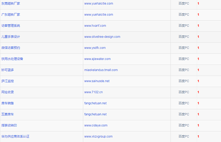Image resolution: width=221 pixels, height=142 pixels.
Task: Click 百度PC in the 儿童手表设计 row
Action: [x=184, y=37]
